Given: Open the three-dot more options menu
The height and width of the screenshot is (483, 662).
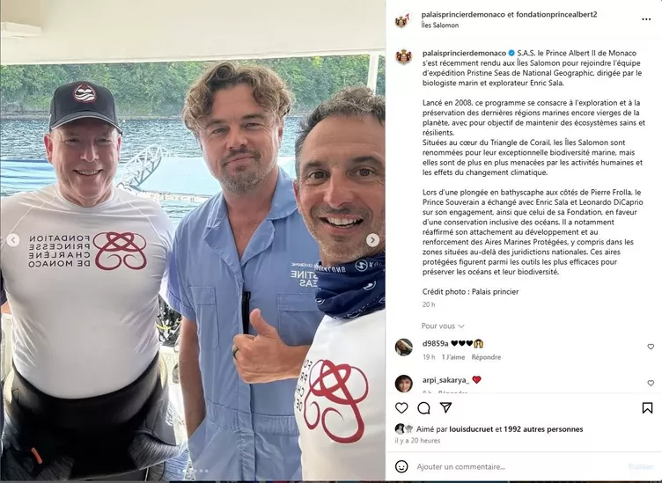Looking at the screenshot, I should (646, 19).
